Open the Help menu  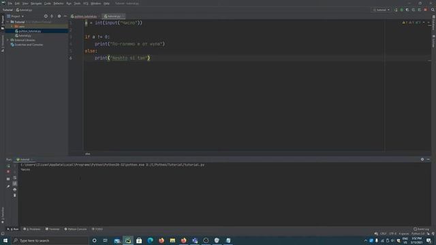point(106,3)
